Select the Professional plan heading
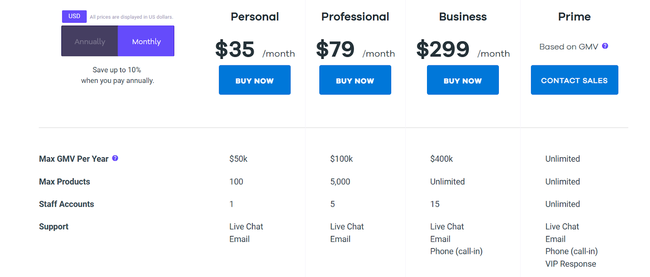The height and width of the screenshot is (277, 650). (355, 17)
